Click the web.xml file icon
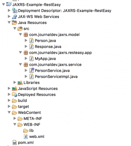This screenshot has height=146, width=131. click(x=26, y=137)
